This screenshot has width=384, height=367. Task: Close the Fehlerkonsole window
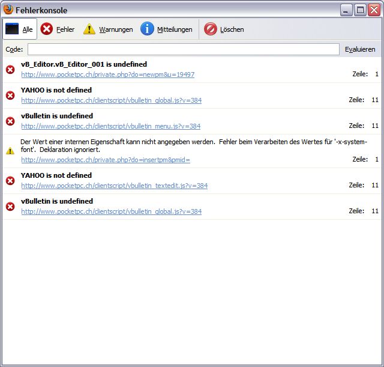click(x=374, y=10)
